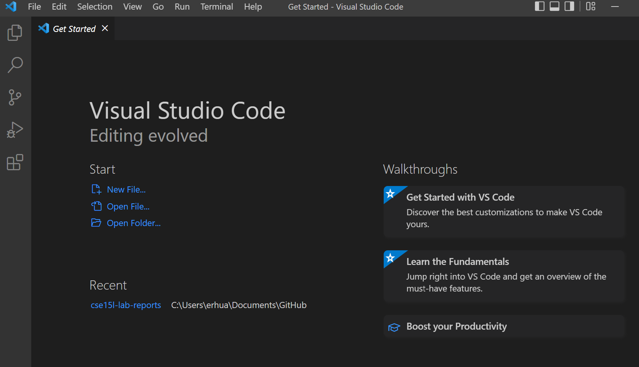
Task: Open Run and Debug view
Action: 15,130
